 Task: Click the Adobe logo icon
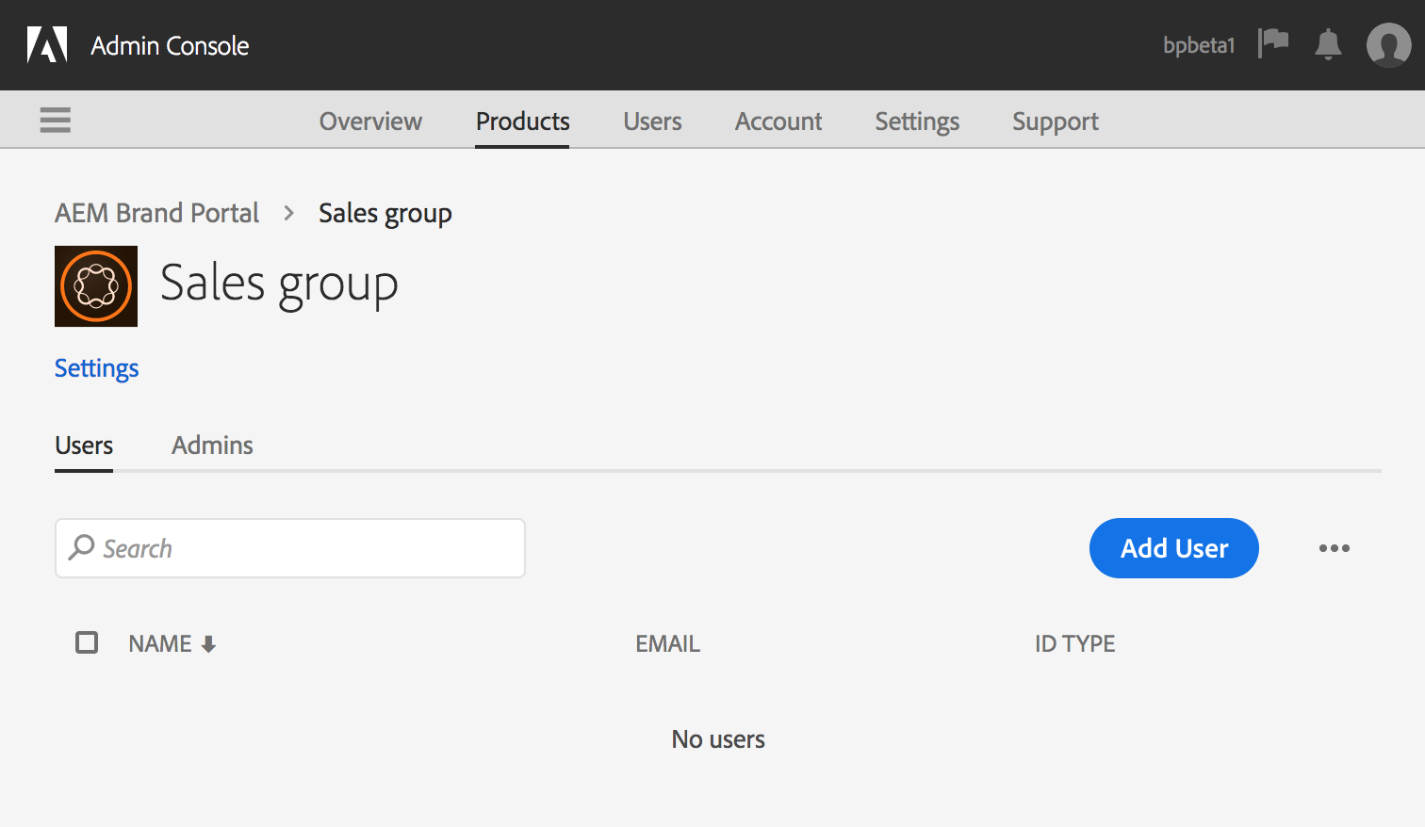point(47,44)
